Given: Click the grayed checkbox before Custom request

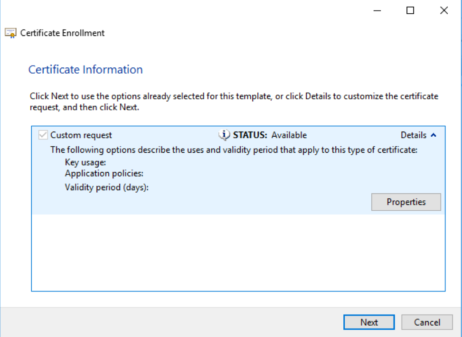Looking at the screenshot, I should (x=42, y=135).
